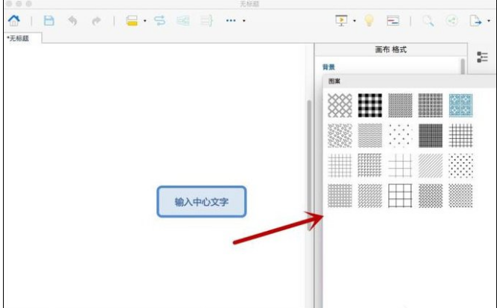Expand the arrow beside the three-dots icon

pyautogui.click(x=244, y=21)
